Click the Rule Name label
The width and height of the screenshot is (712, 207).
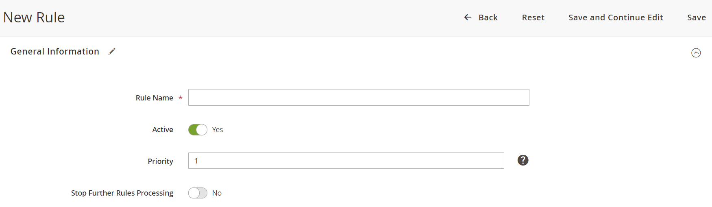pos(155,98)
